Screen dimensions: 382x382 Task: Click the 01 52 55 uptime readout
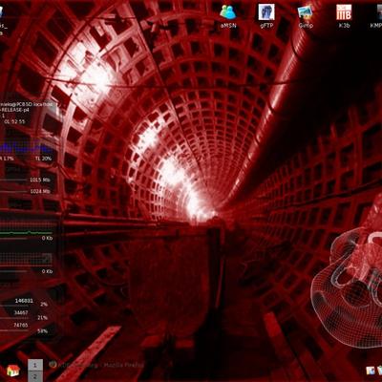(x=14, y=121)
